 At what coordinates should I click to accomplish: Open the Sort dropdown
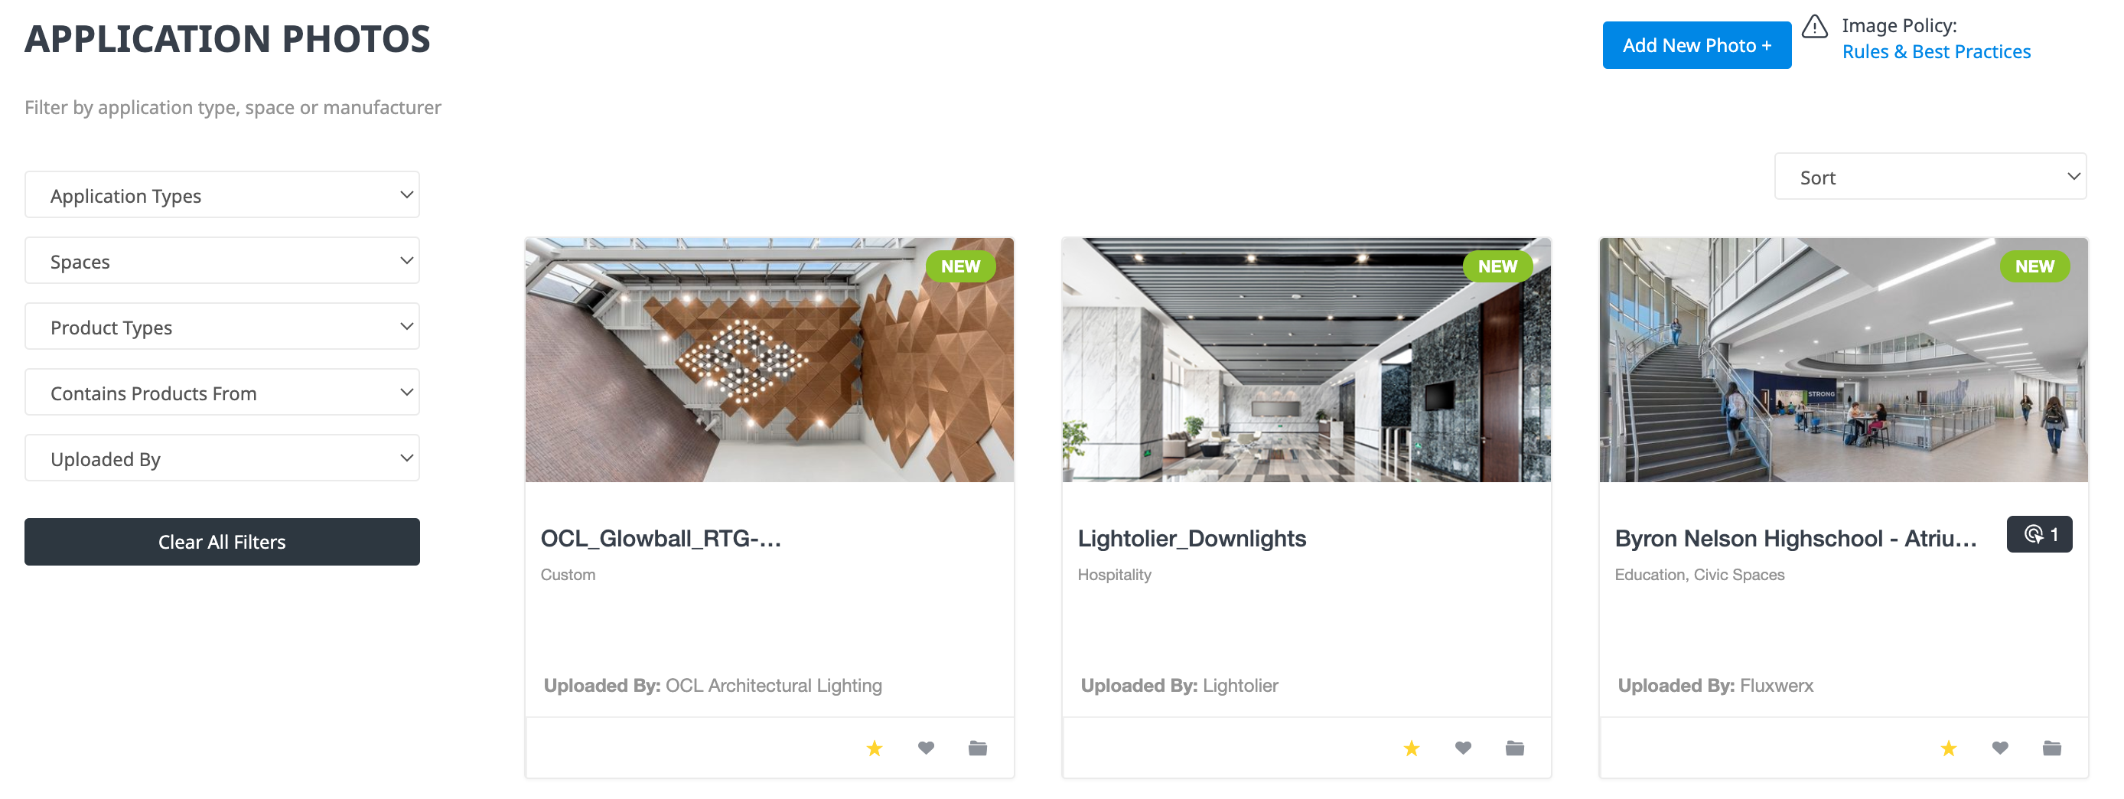(1930, 178)
